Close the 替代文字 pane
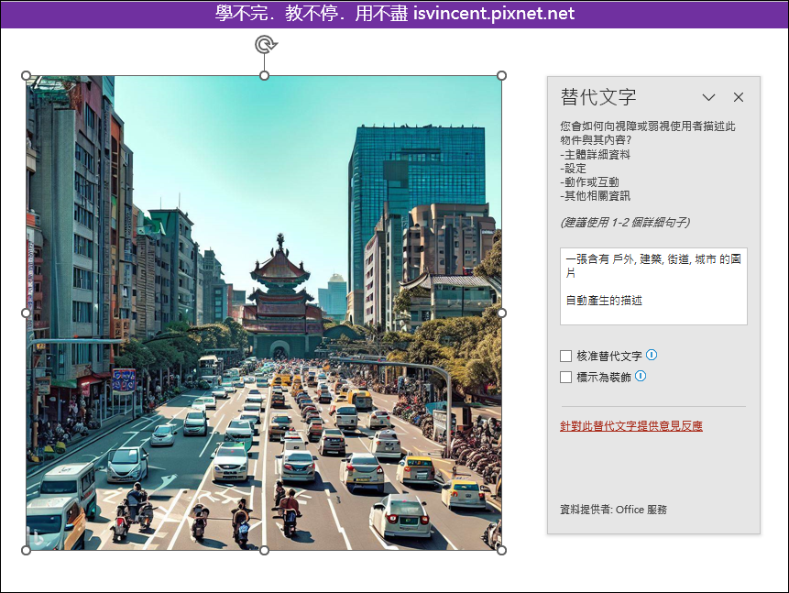The height and width of the screenshot is (593, 789). pyautogui.click(x=739, y=97)
